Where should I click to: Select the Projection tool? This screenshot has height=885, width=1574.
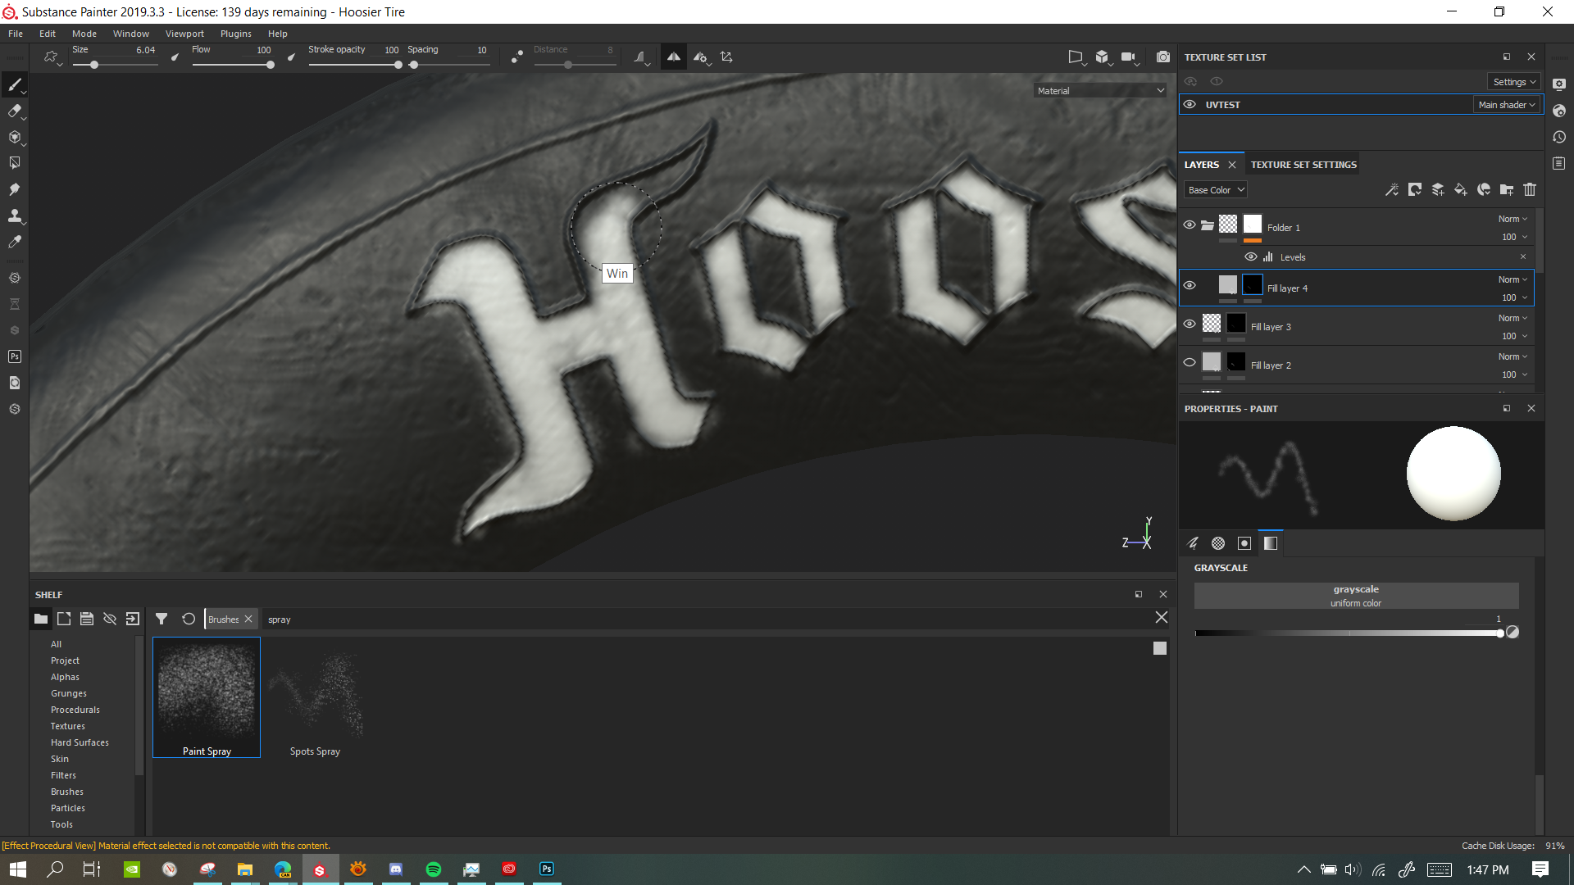click(15, 137)
